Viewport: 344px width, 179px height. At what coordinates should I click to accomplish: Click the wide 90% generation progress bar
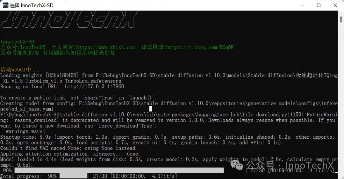[119, 170]
